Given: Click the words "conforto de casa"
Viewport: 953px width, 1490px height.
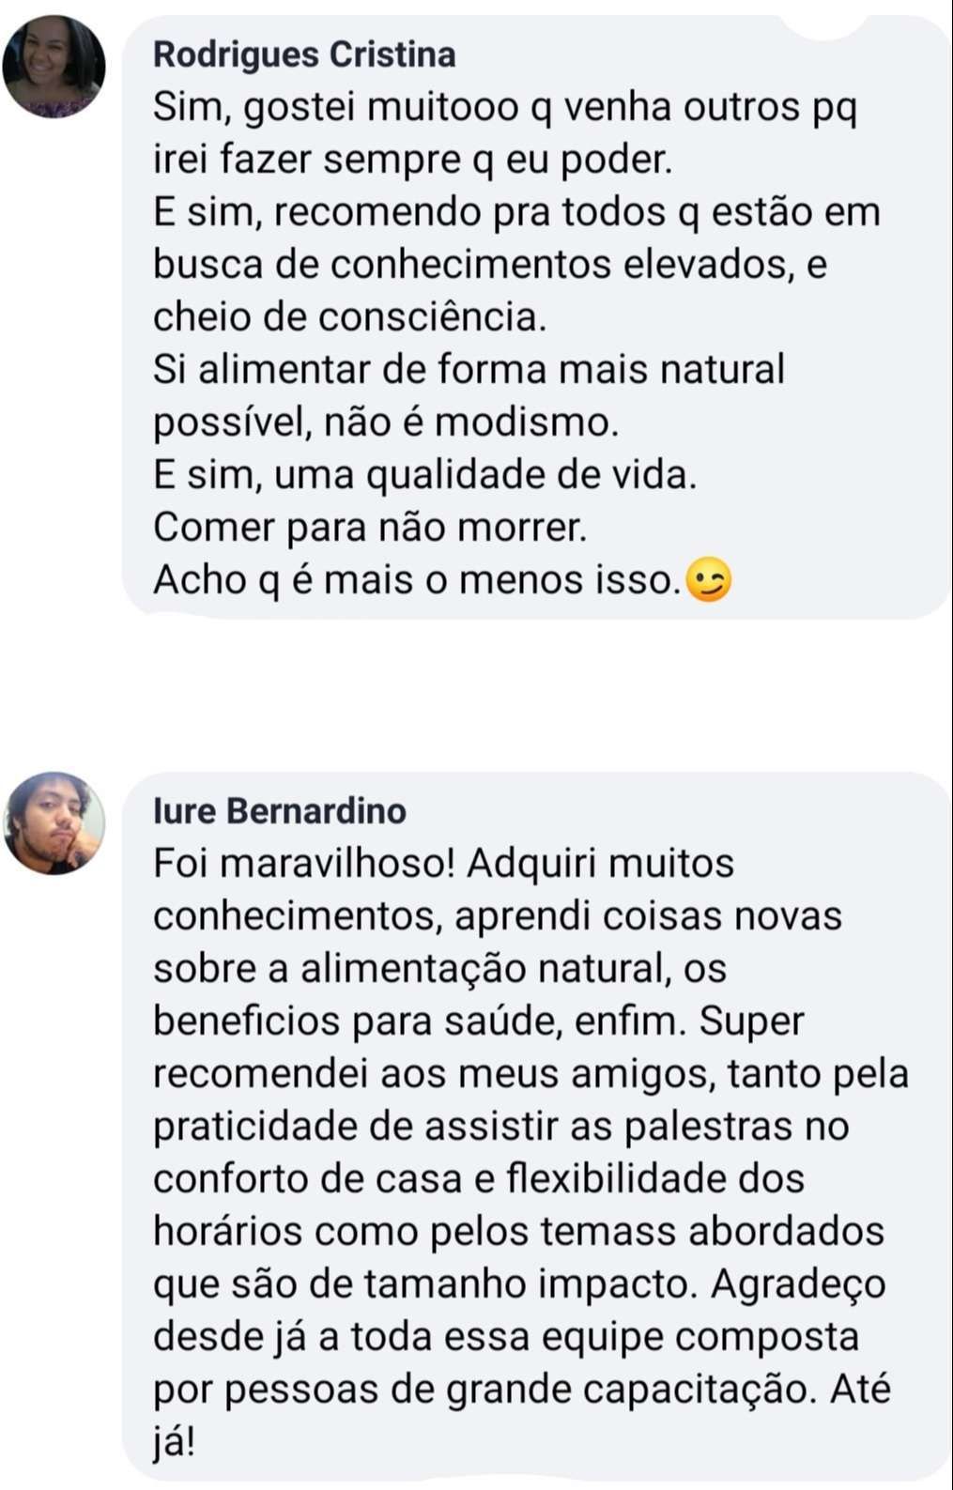Looking at the screenshot, I should pos(307,1179).
